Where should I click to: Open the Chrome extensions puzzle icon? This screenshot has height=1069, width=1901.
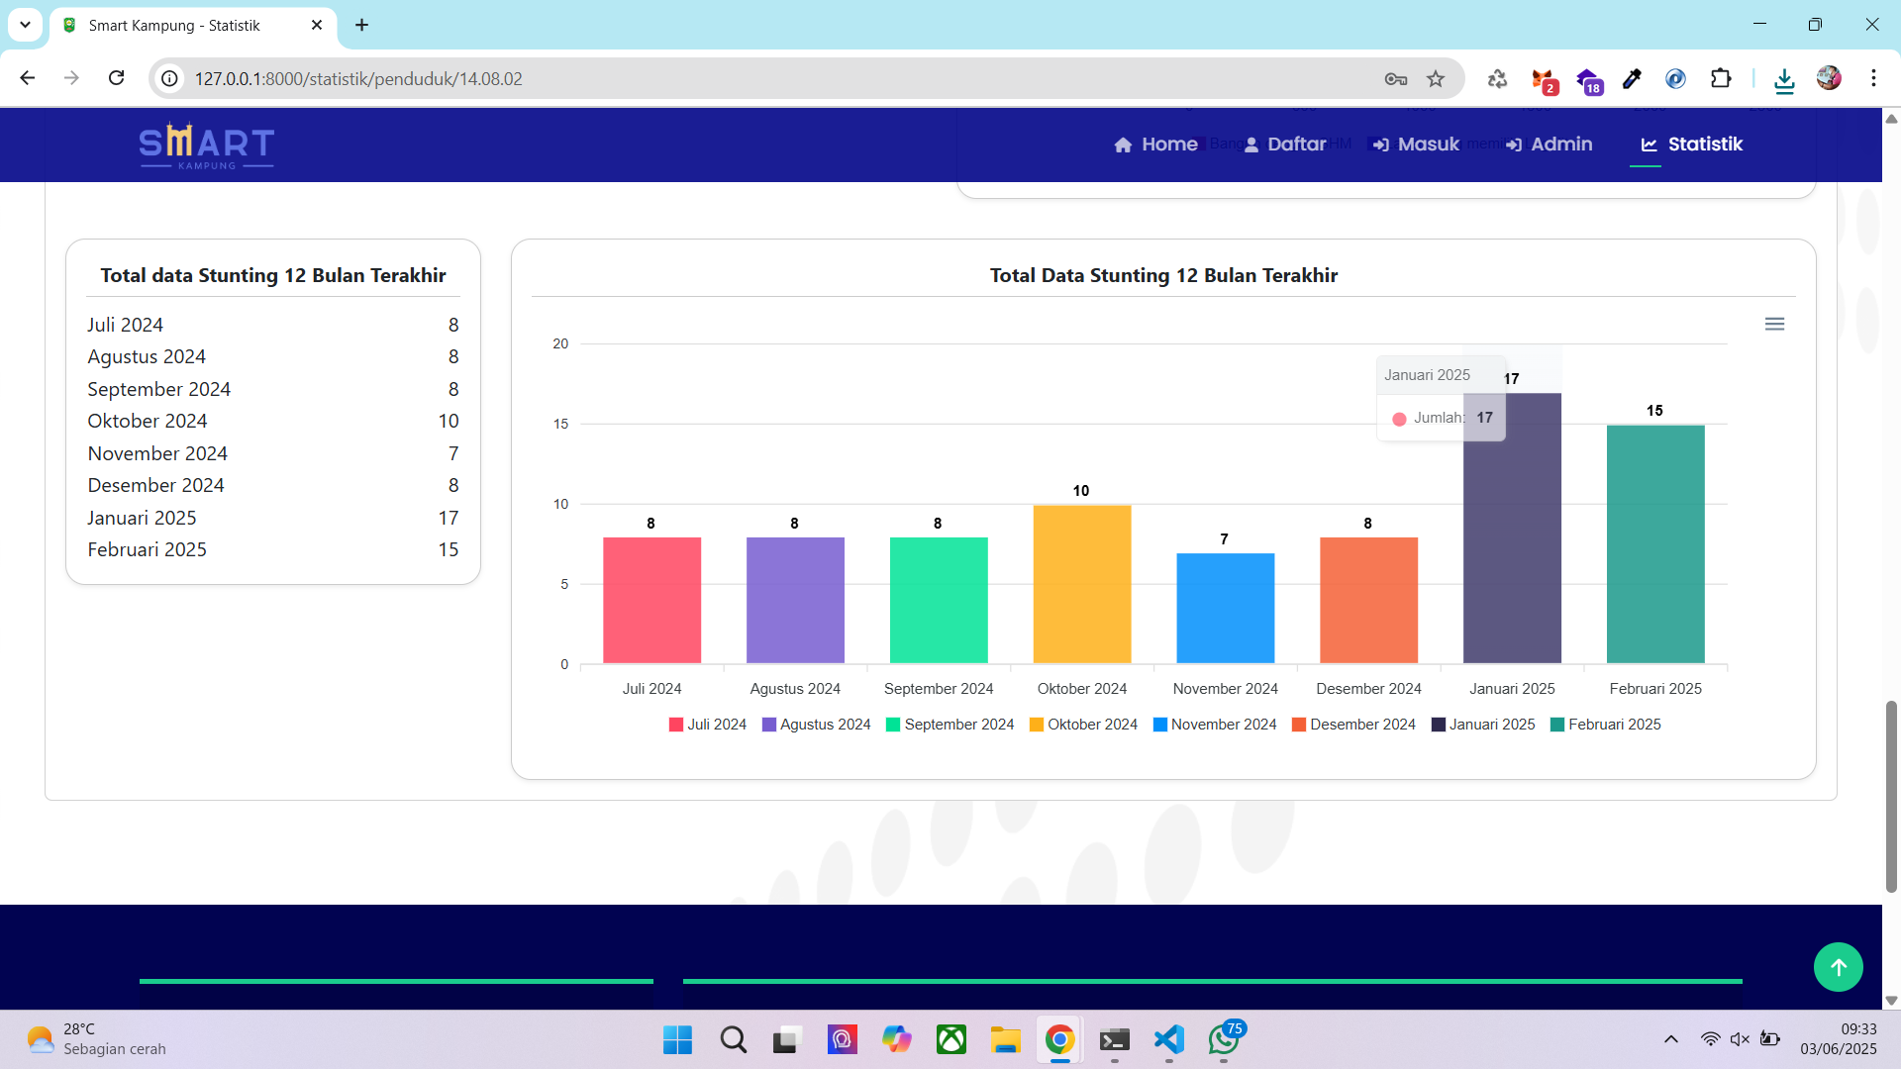pyautogui.click(x=1721, y=79)
